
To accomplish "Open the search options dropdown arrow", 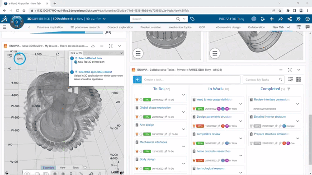I will [184, 19].
